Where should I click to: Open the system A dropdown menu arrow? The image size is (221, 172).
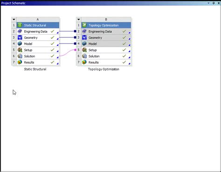pos(14,20)
